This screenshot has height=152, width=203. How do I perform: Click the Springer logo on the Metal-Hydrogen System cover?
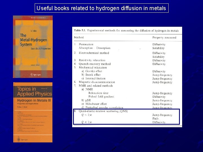(x=36, y=75)
